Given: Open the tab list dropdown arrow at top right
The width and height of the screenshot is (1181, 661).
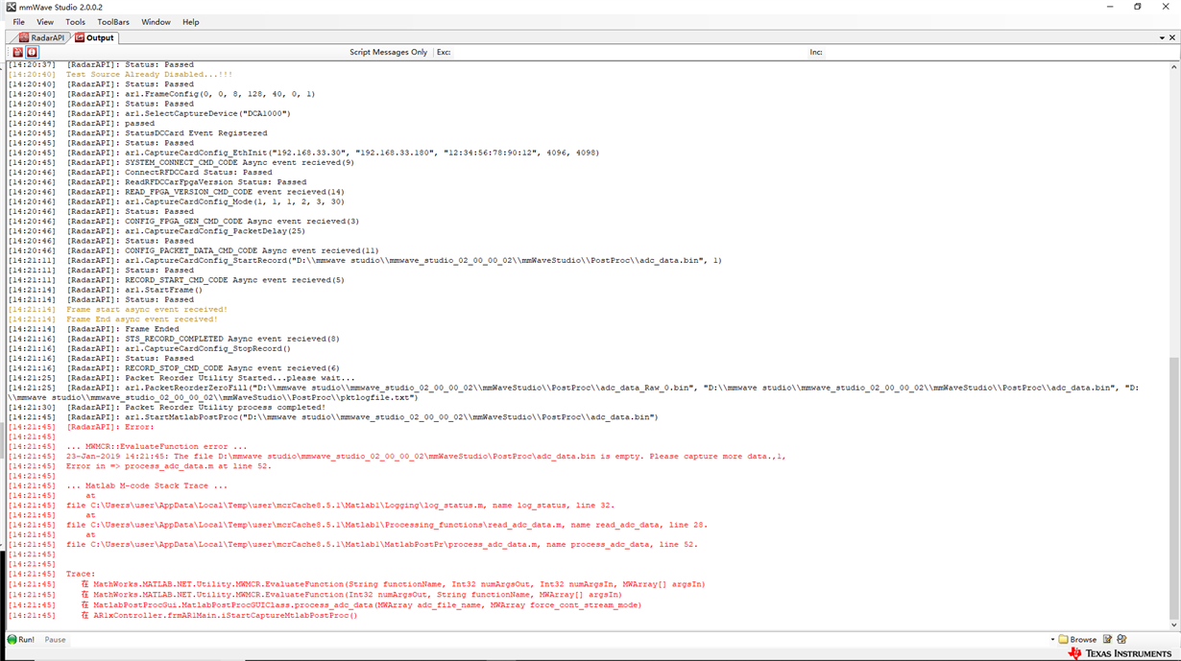Looking at the screenshot, I should click(1161, 37).
